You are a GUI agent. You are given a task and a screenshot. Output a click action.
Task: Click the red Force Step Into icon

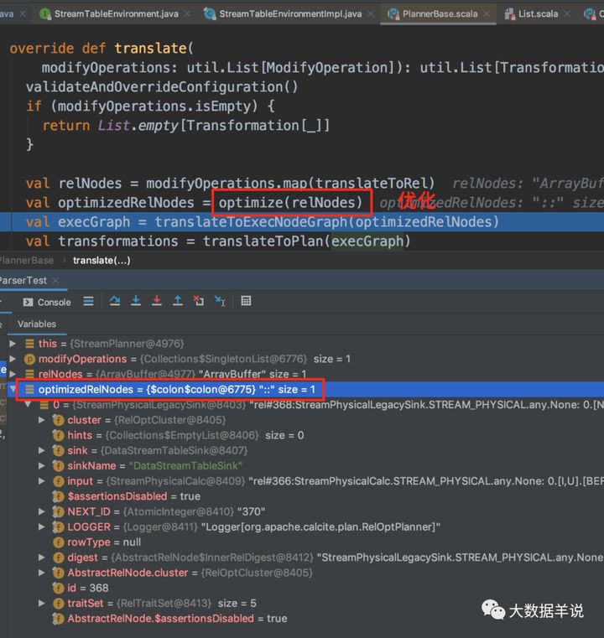(x=157, y=301)
